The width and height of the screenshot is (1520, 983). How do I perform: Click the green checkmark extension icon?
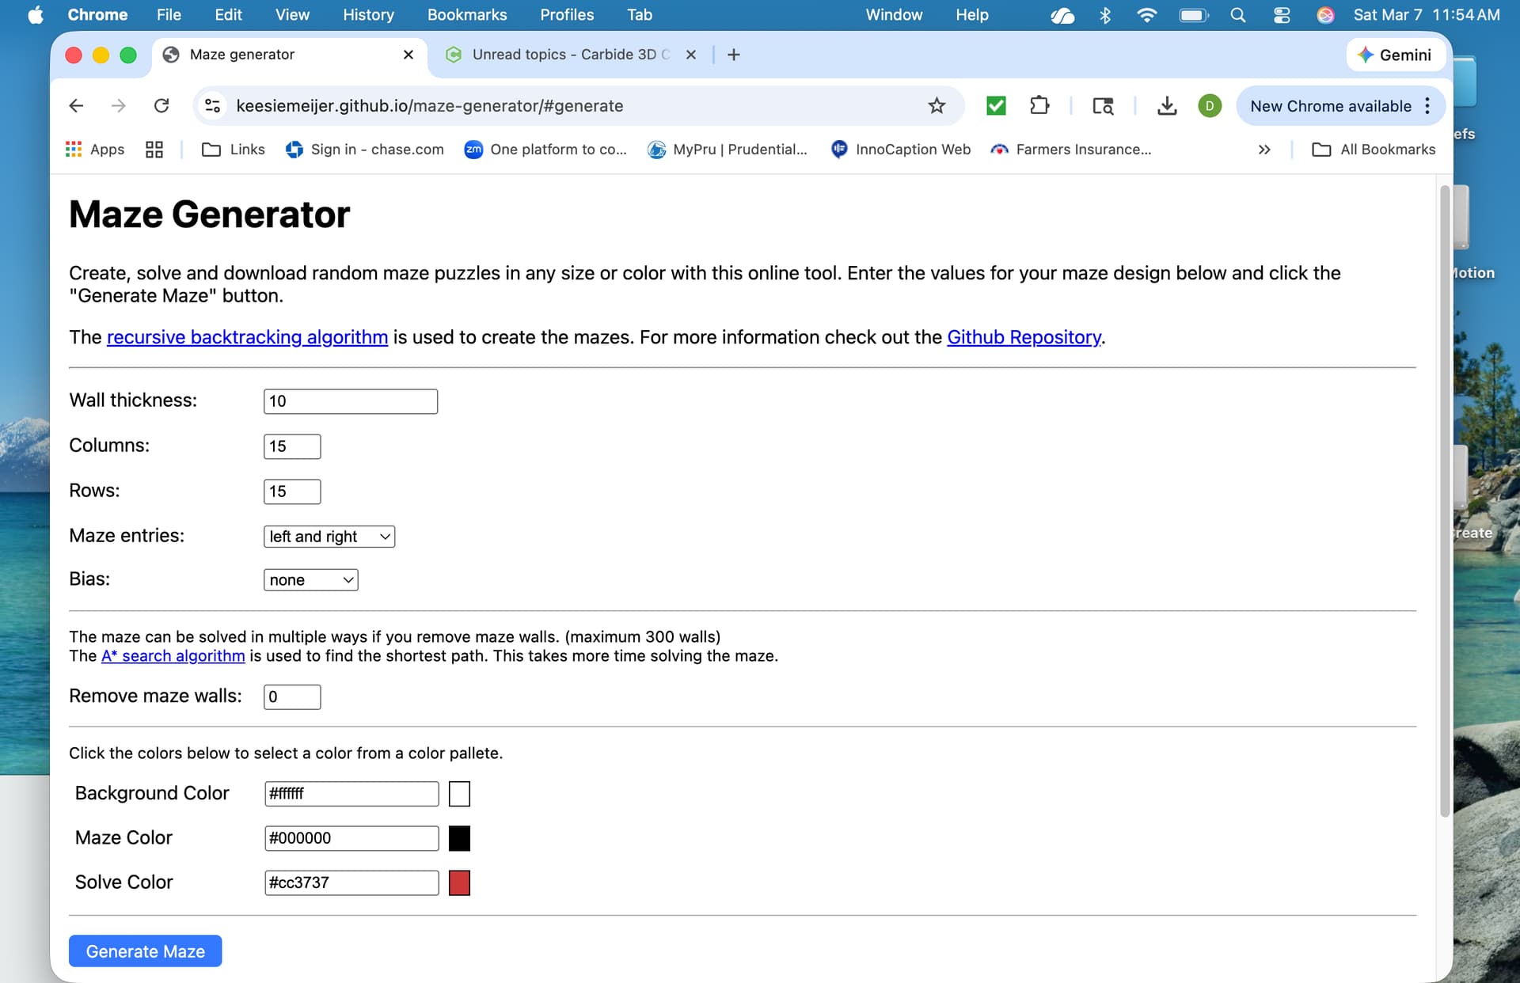pyautogui.click(x=996, y=106)
